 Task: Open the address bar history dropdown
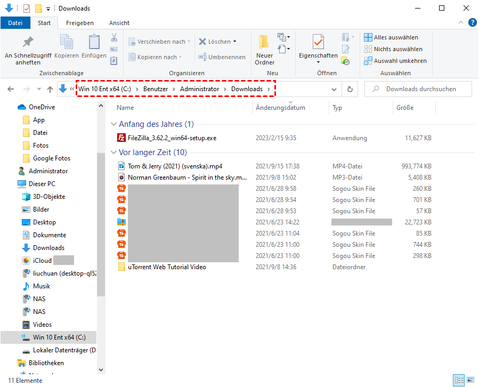(x=334, y=89)
